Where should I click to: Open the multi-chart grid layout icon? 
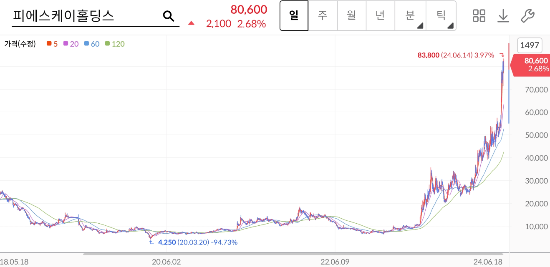coord(479,15)
